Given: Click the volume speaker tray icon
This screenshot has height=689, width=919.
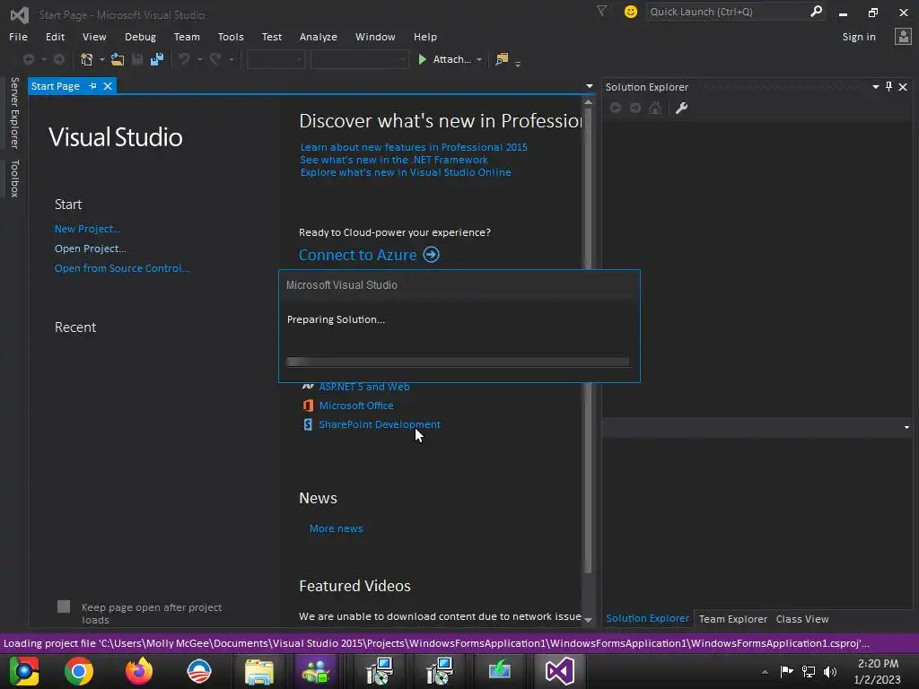Looking at the screenshot, I should tap(830, 672).
